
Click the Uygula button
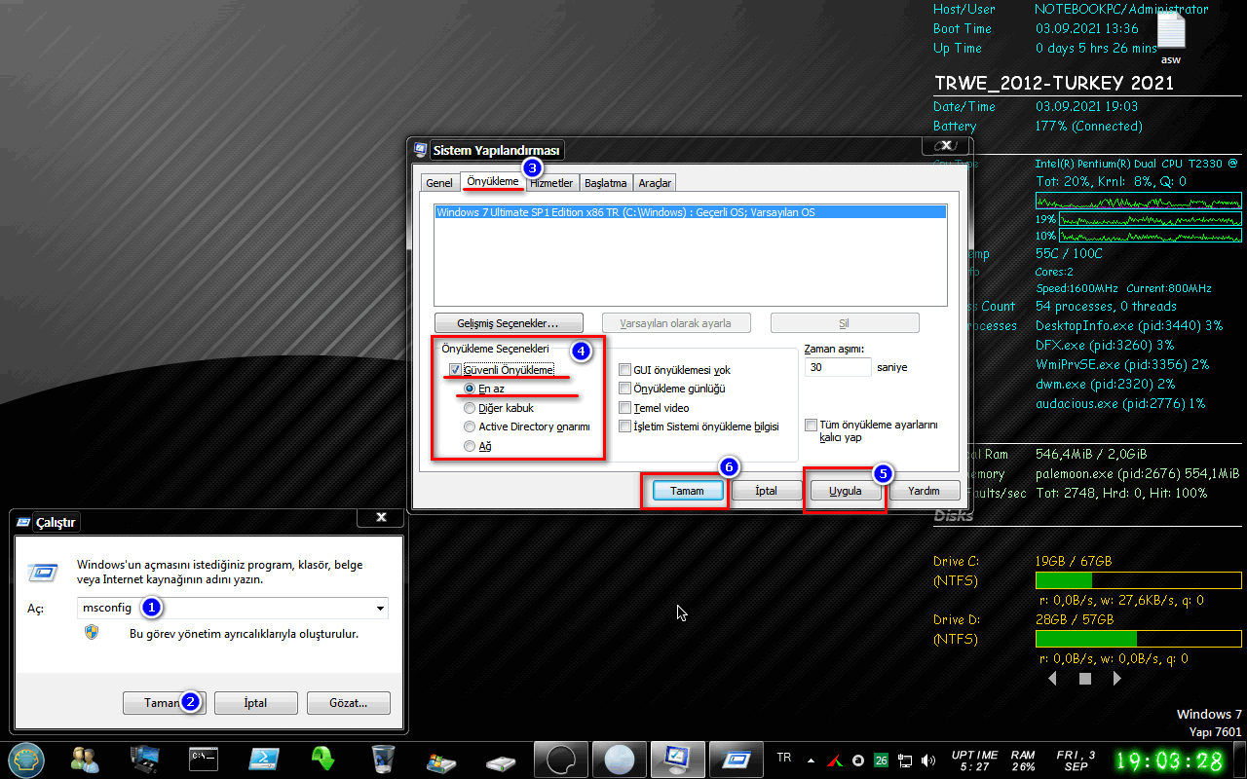click(846, 491)
